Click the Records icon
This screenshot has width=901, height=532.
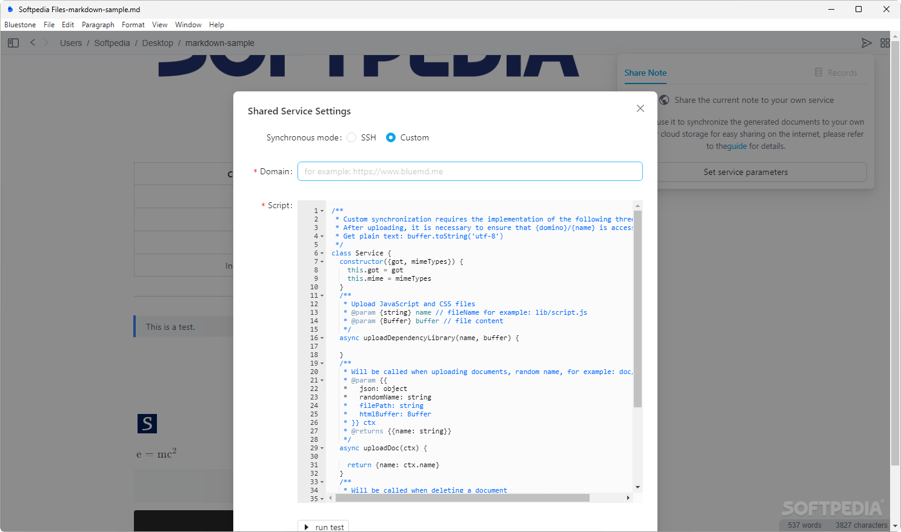[x=819, y=72]
